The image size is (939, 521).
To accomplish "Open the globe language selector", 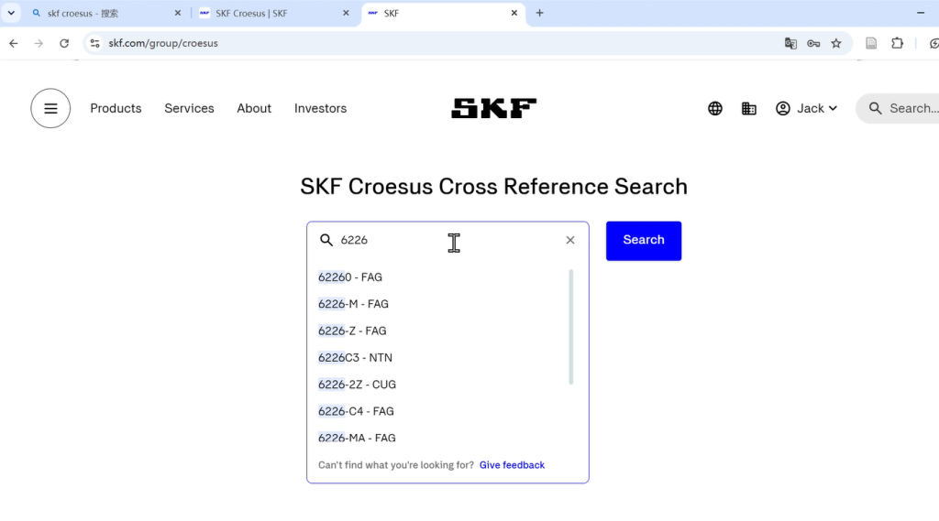I will point(715,108).
